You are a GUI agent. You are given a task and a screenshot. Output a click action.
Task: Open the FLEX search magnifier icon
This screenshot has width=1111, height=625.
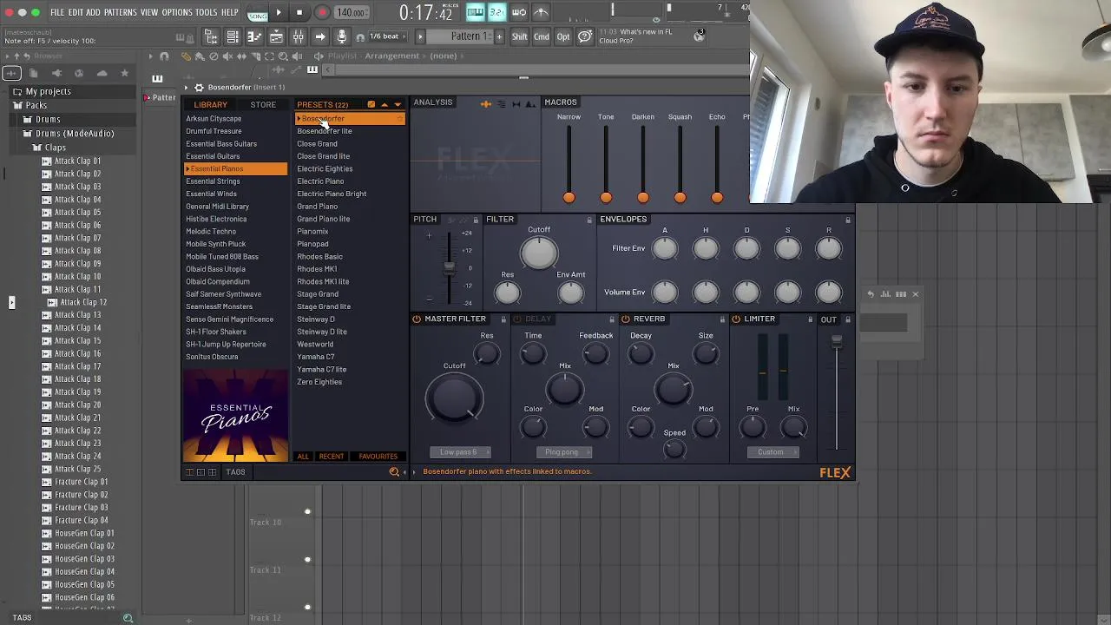[393, 471]
